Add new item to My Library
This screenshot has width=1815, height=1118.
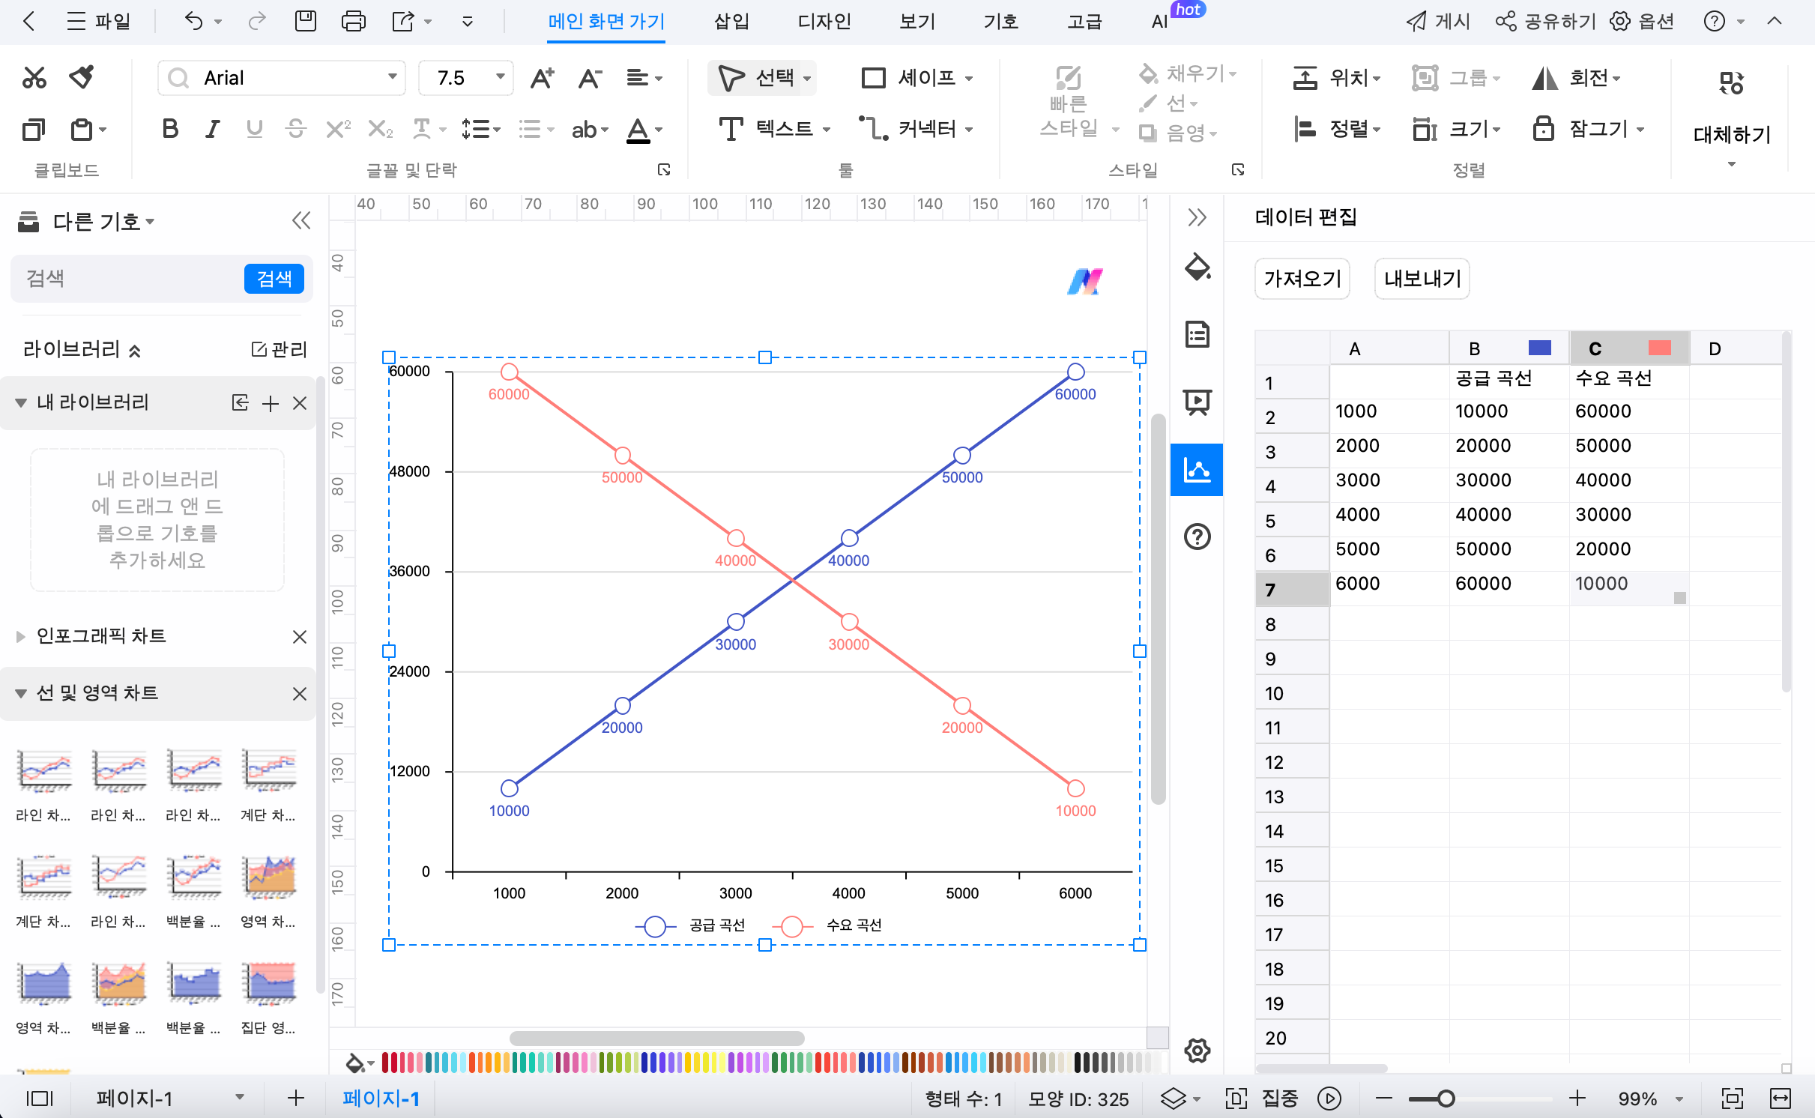click(x=271, y=404)
